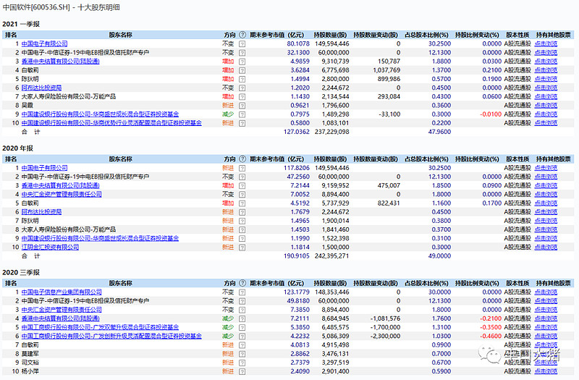579x380 pixels.
Task: Click market value 80.1078 cell
Action: 298,43
